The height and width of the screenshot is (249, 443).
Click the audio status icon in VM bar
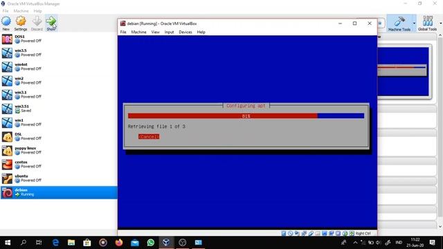coord(297,234)
